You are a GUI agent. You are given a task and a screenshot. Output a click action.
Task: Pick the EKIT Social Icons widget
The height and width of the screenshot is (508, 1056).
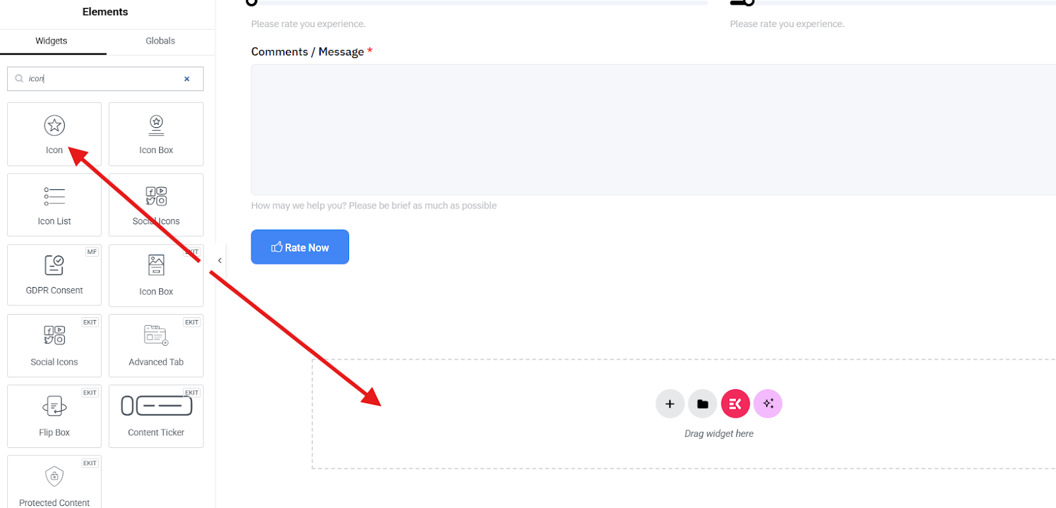[54, 345]
